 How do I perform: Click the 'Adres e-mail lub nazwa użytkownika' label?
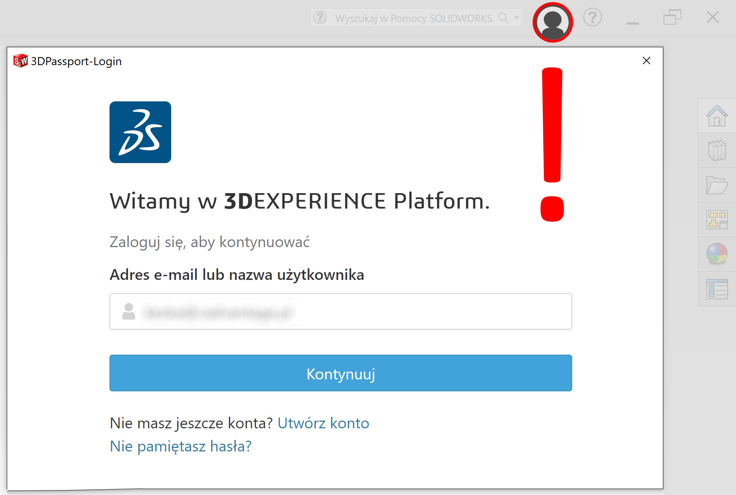tap(237, 275)
